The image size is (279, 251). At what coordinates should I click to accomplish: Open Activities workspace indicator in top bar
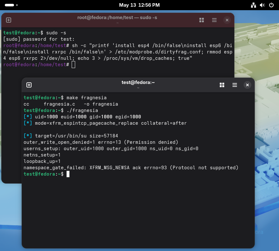[x=11, y=5]
